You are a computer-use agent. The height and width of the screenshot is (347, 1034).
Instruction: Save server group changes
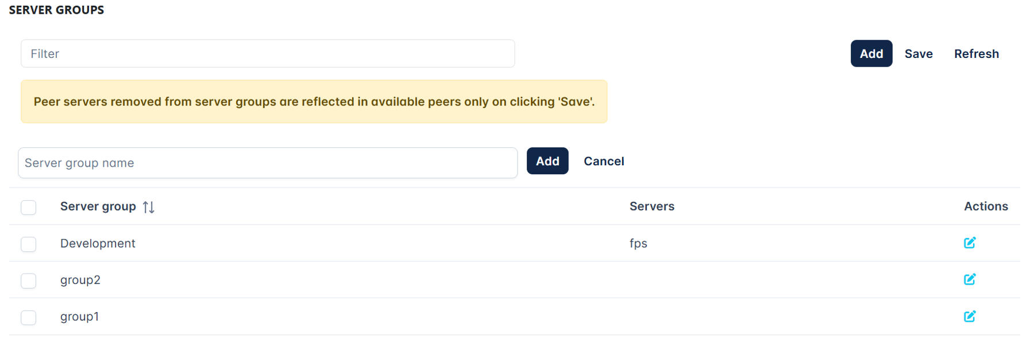[919, 53]
